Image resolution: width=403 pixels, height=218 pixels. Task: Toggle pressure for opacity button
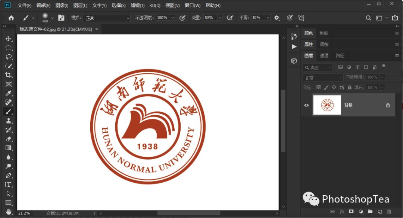click(182, 18)
